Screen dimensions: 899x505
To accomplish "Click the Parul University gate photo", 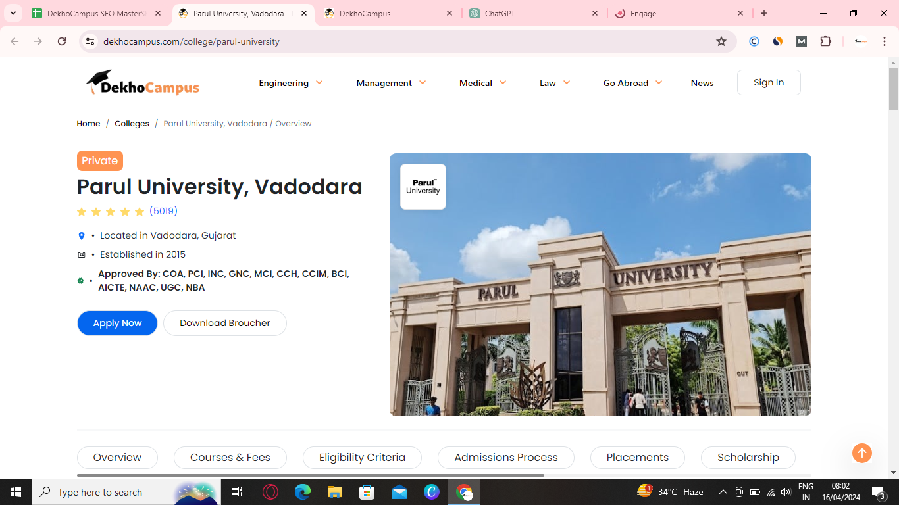I will [x=600, y=285].
